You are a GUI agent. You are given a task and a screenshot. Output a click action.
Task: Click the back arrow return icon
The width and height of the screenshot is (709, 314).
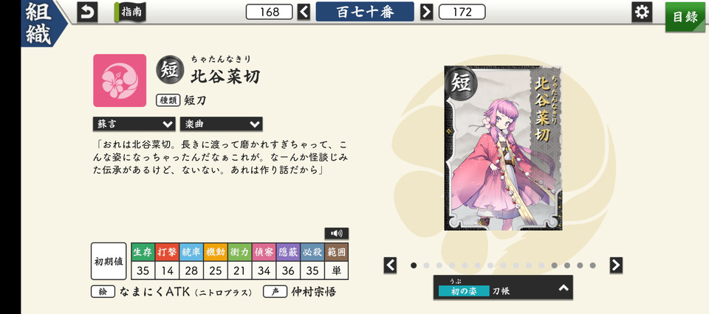[x=87, y=13]
